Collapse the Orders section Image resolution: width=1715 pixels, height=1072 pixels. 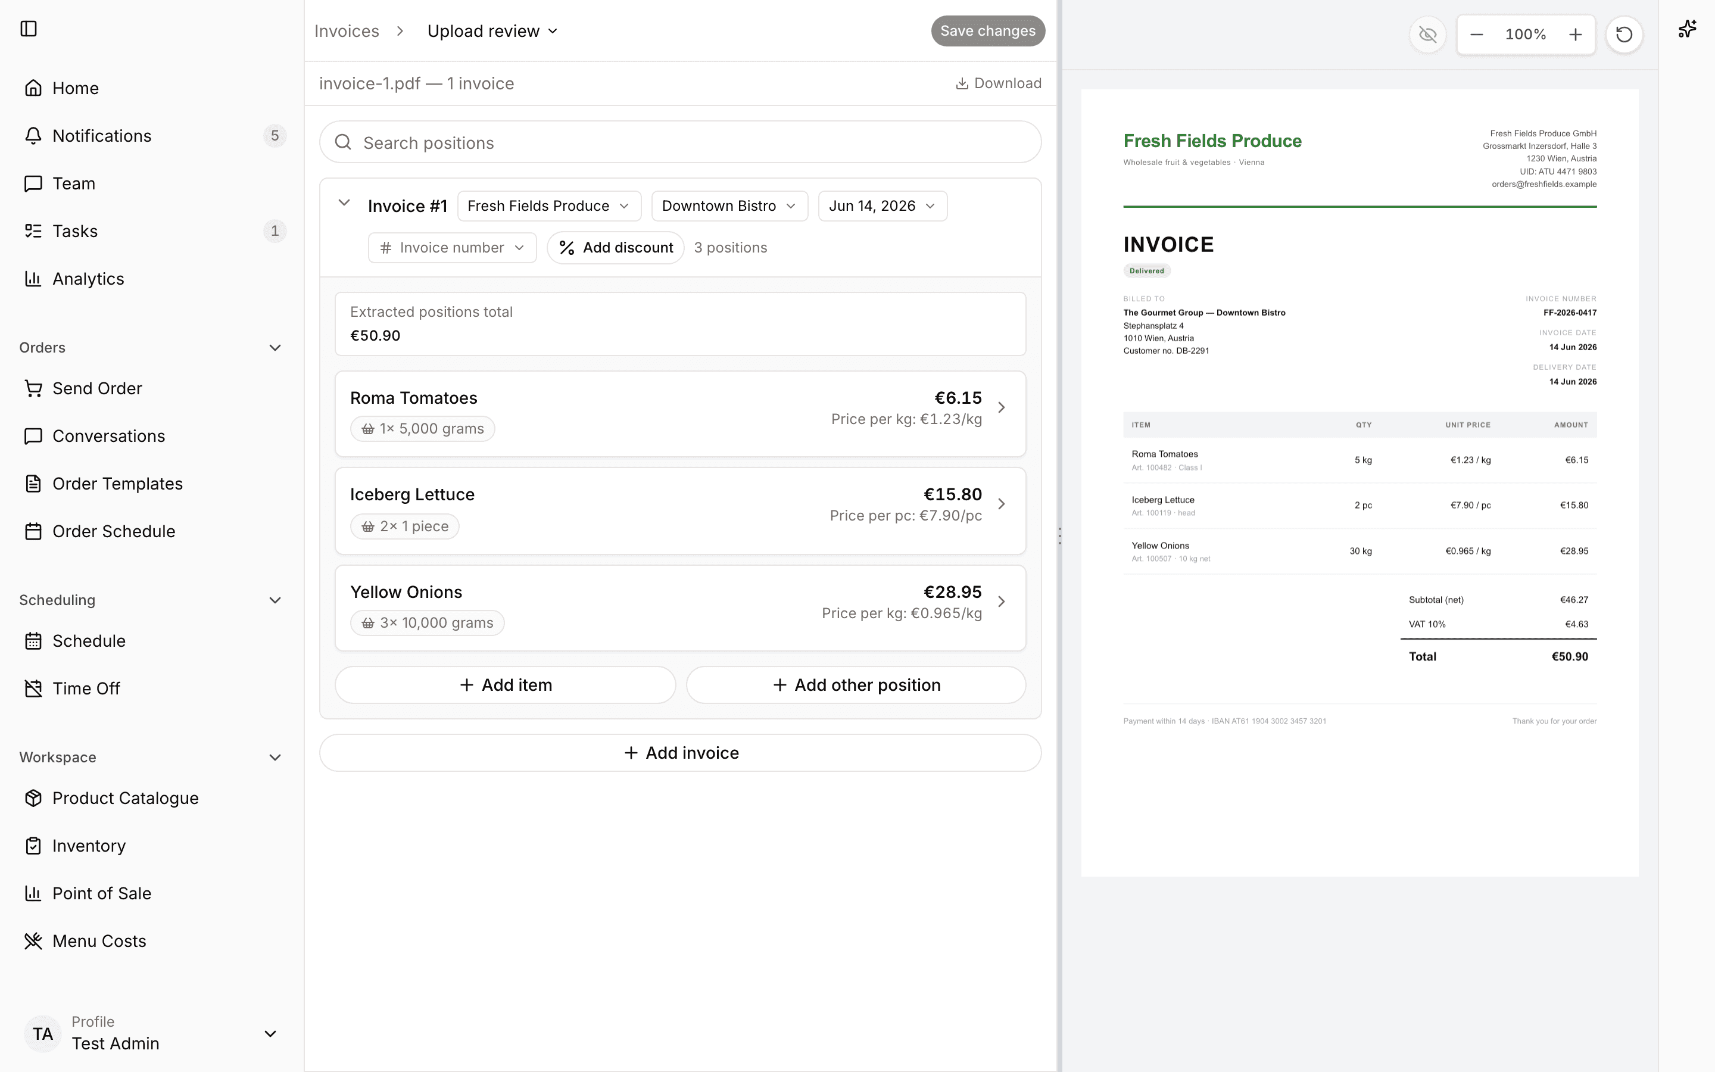point(275,347)
